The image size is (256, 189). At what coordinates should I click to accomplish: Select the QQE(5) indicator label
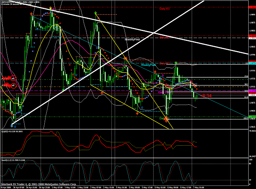12,131
